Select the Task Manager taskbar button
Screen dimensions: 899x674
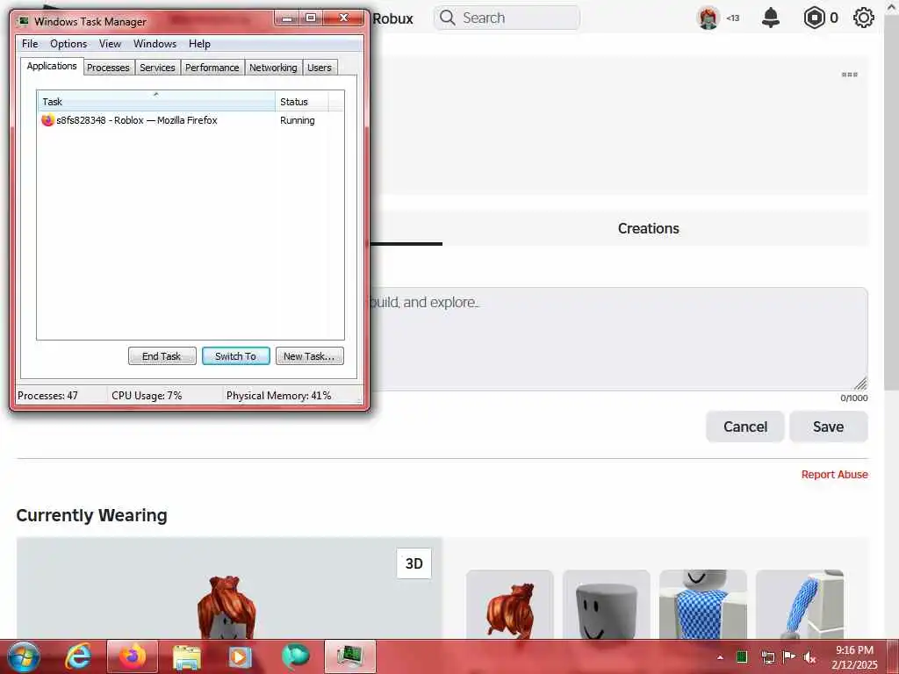click(349, 656)
